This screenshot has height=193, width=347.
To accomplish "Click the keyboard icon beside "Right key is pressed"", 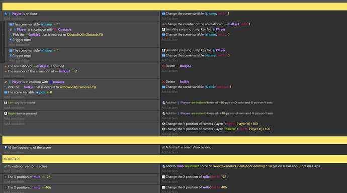I will tap(6, 114).
